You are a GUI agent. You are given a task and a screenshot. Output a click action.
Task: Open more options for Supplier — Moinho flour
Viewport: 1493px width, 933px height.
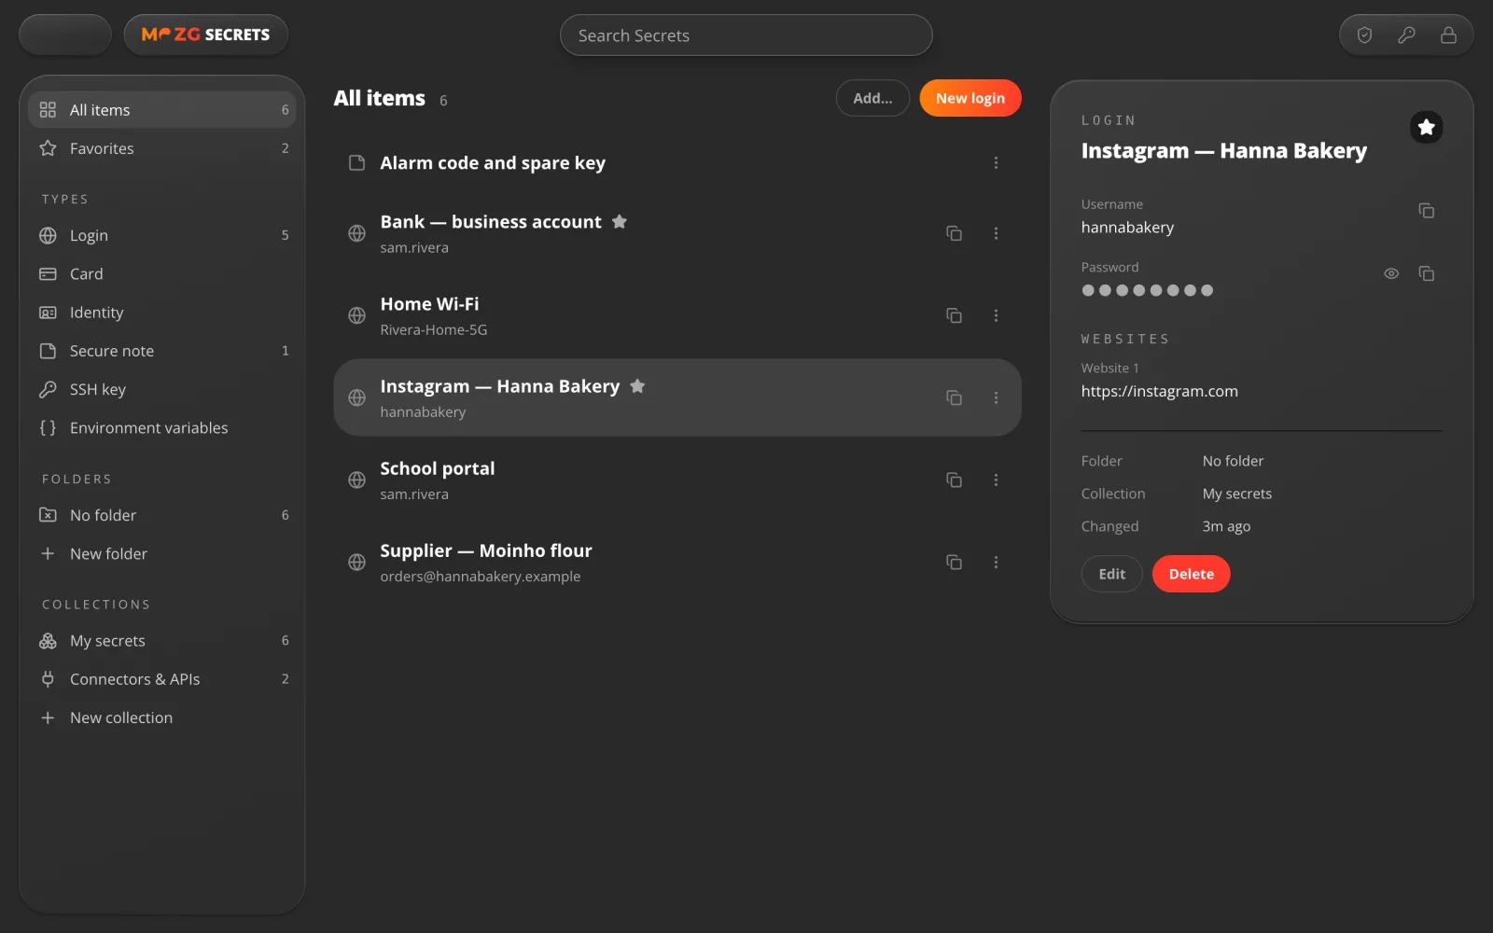coord(996,562)
